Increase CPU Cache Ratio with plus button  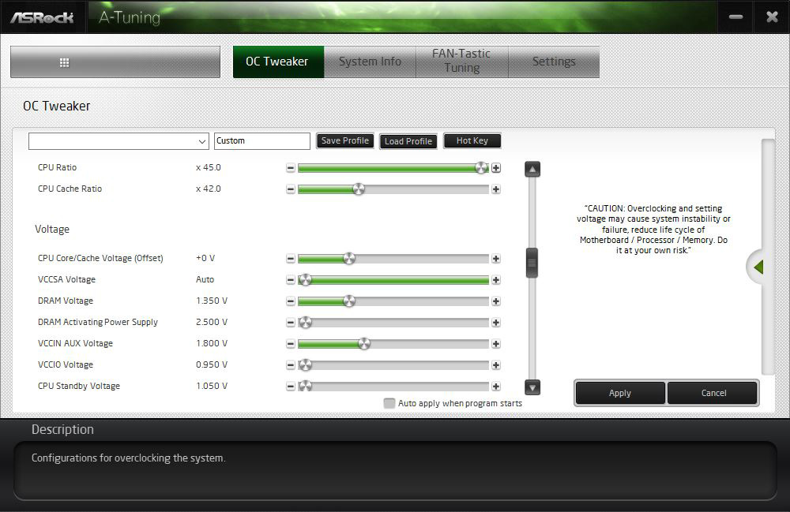click(496, 189)
